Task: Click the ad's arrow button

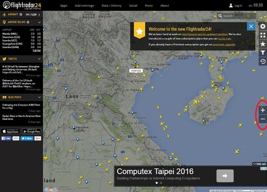Action: [x=225, y=176]
